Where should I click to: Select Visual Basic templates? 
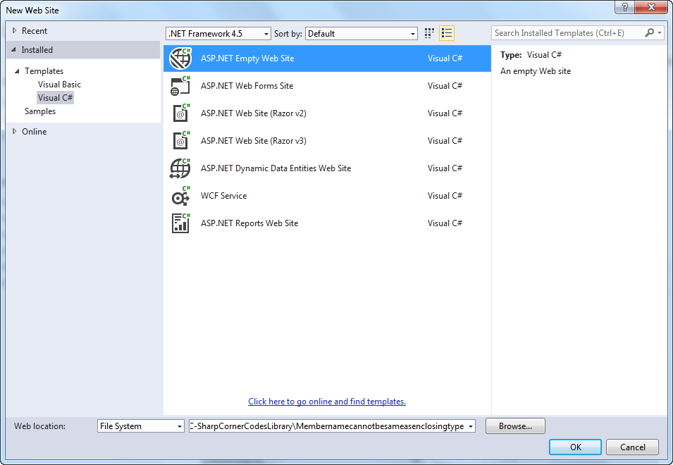pos(59,85)
